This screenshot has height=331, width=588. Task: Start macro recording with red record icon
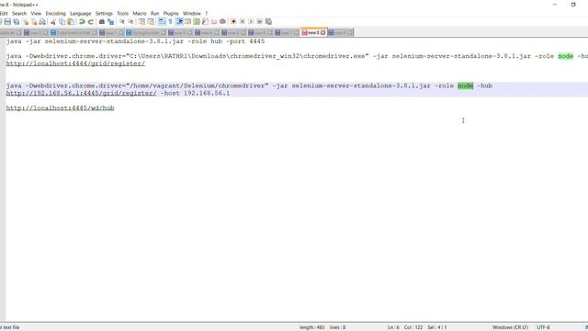[233, 22]
